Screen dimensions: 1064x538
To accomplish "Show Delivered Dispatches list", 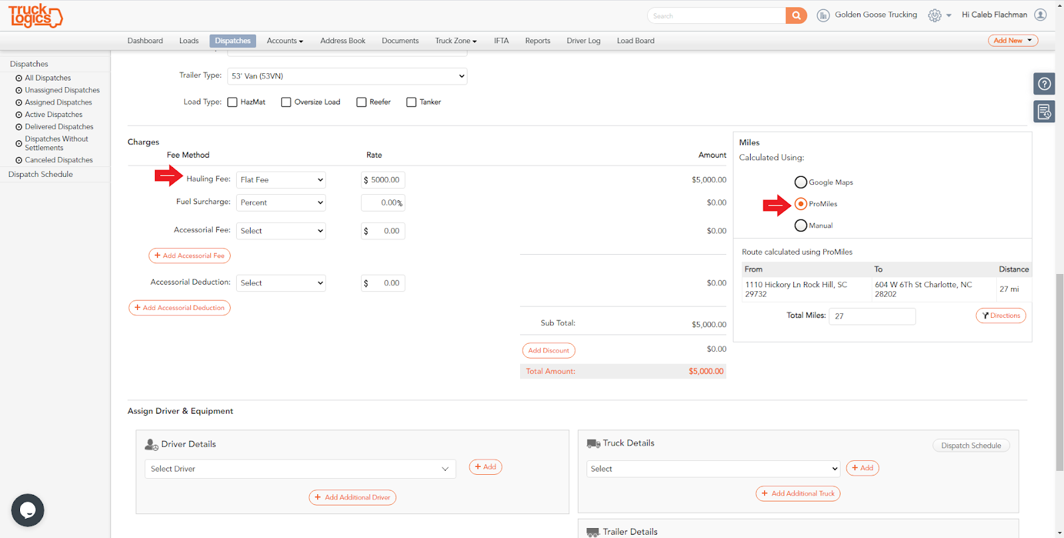I will point(59,127).
